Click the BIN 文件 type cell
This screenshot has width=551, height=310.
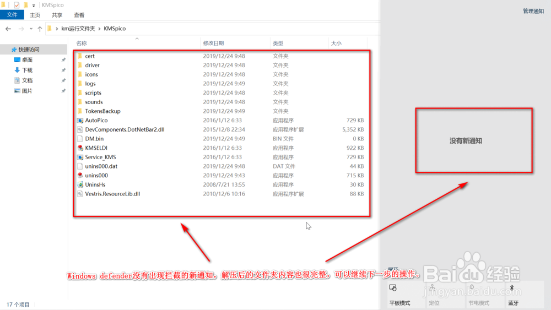tap(283, 139)
